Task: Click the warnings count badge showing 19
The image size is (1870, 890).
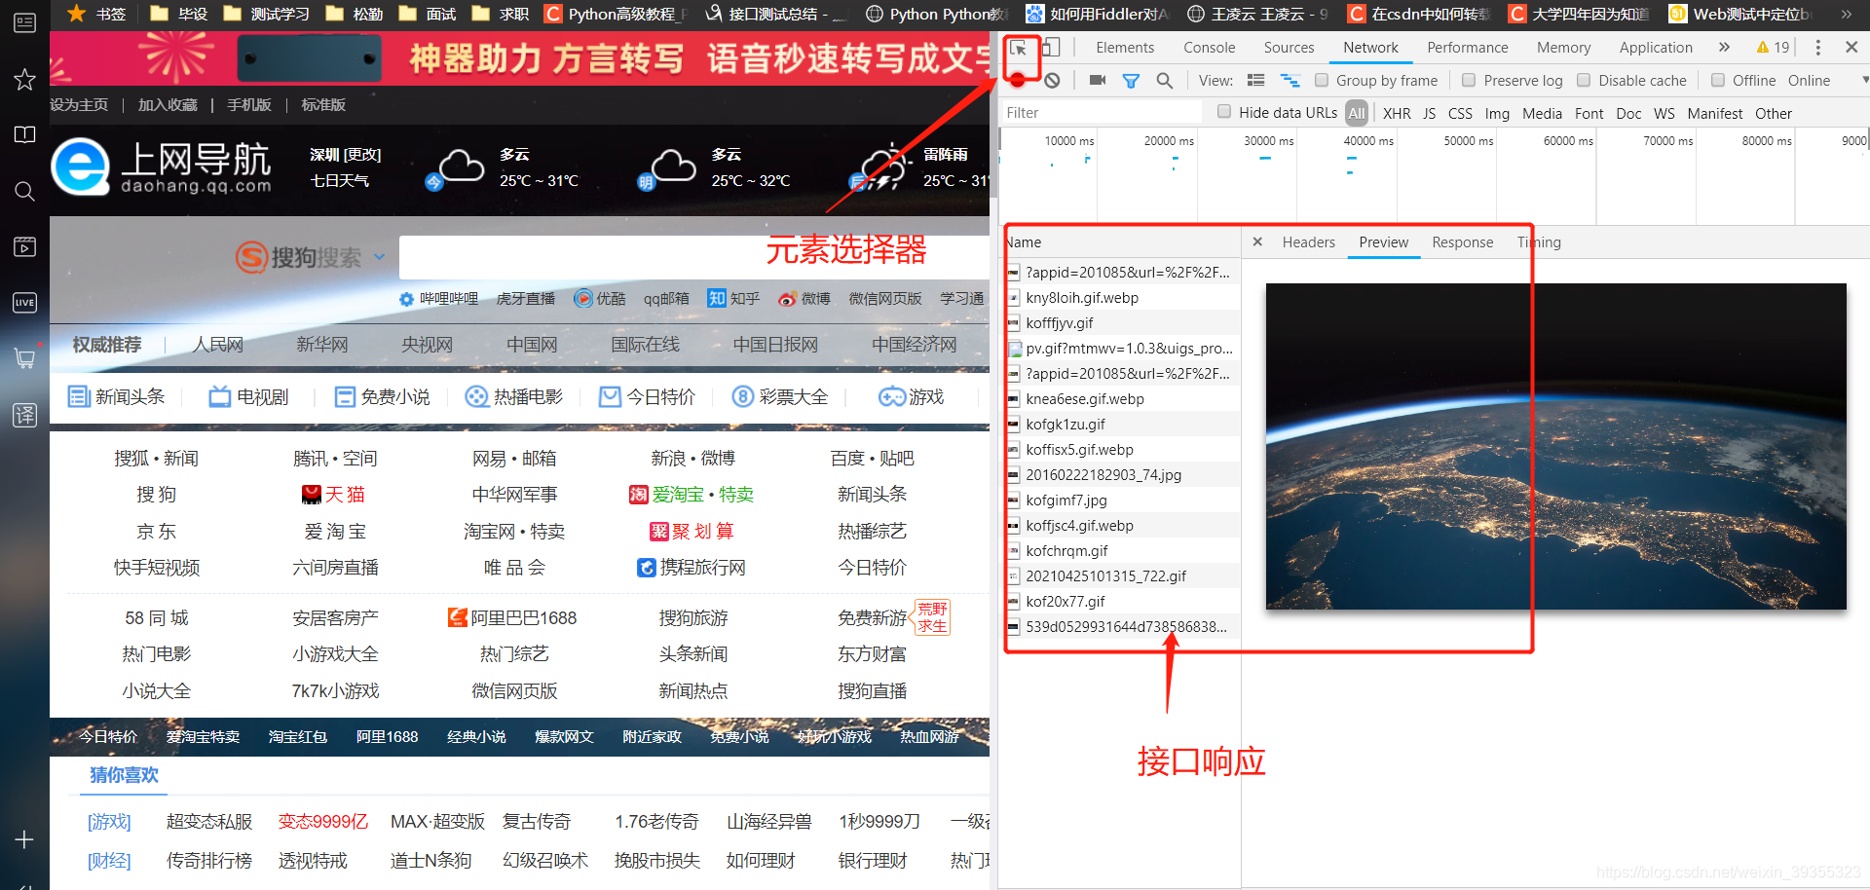Action: (x=1773, y=48)
